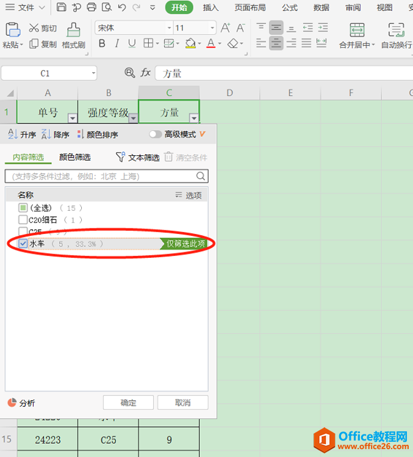Click 选项 (Options) in list header

point(189,195)
